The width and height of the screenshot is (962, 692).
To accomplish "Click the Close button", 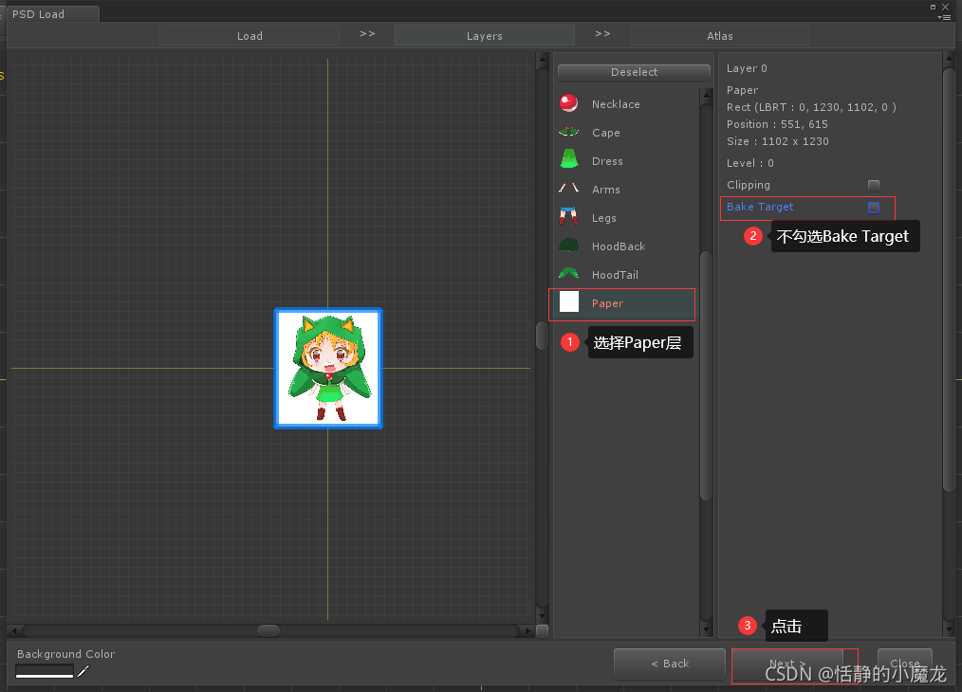I will click(x=905, y=664).
